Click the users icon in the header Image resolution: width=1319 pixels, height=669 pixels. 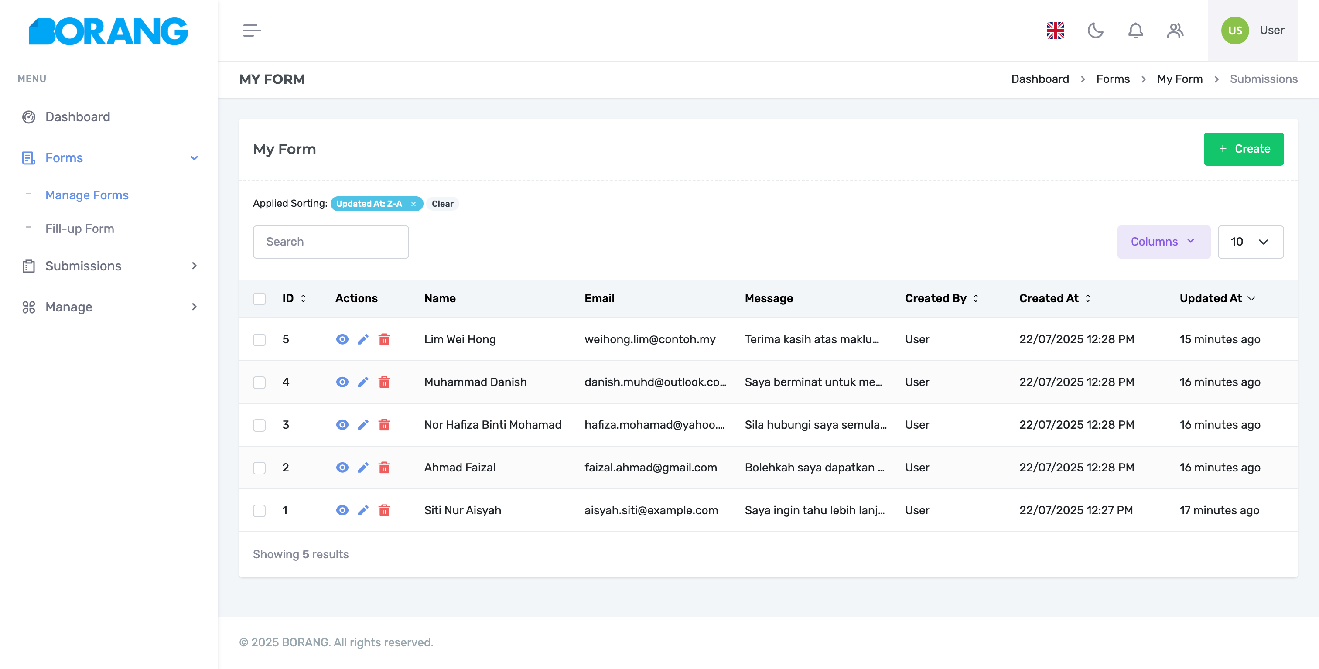pos(1175,30)
